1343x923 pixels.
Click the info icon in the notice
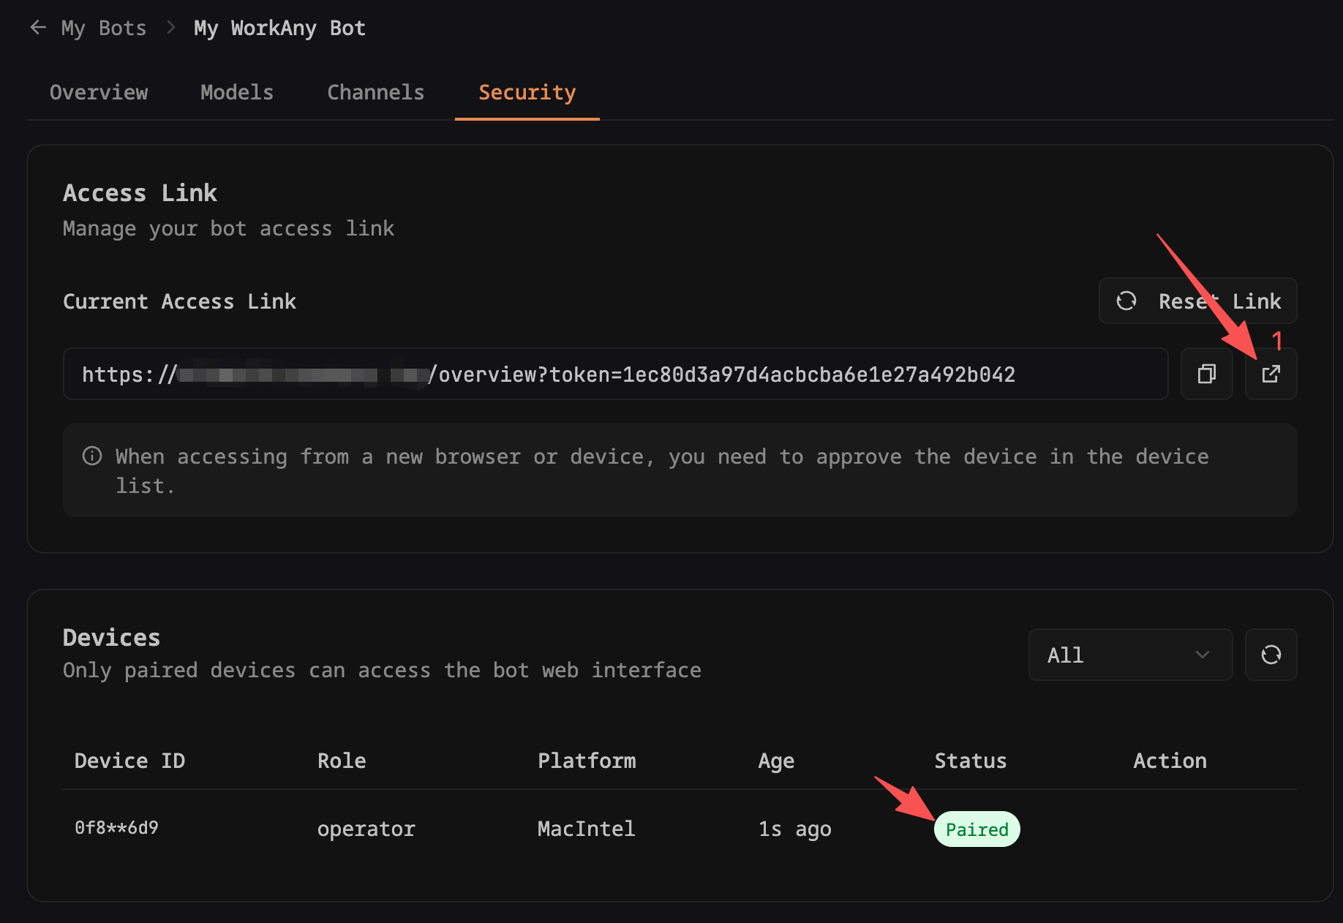coord(92,456)
